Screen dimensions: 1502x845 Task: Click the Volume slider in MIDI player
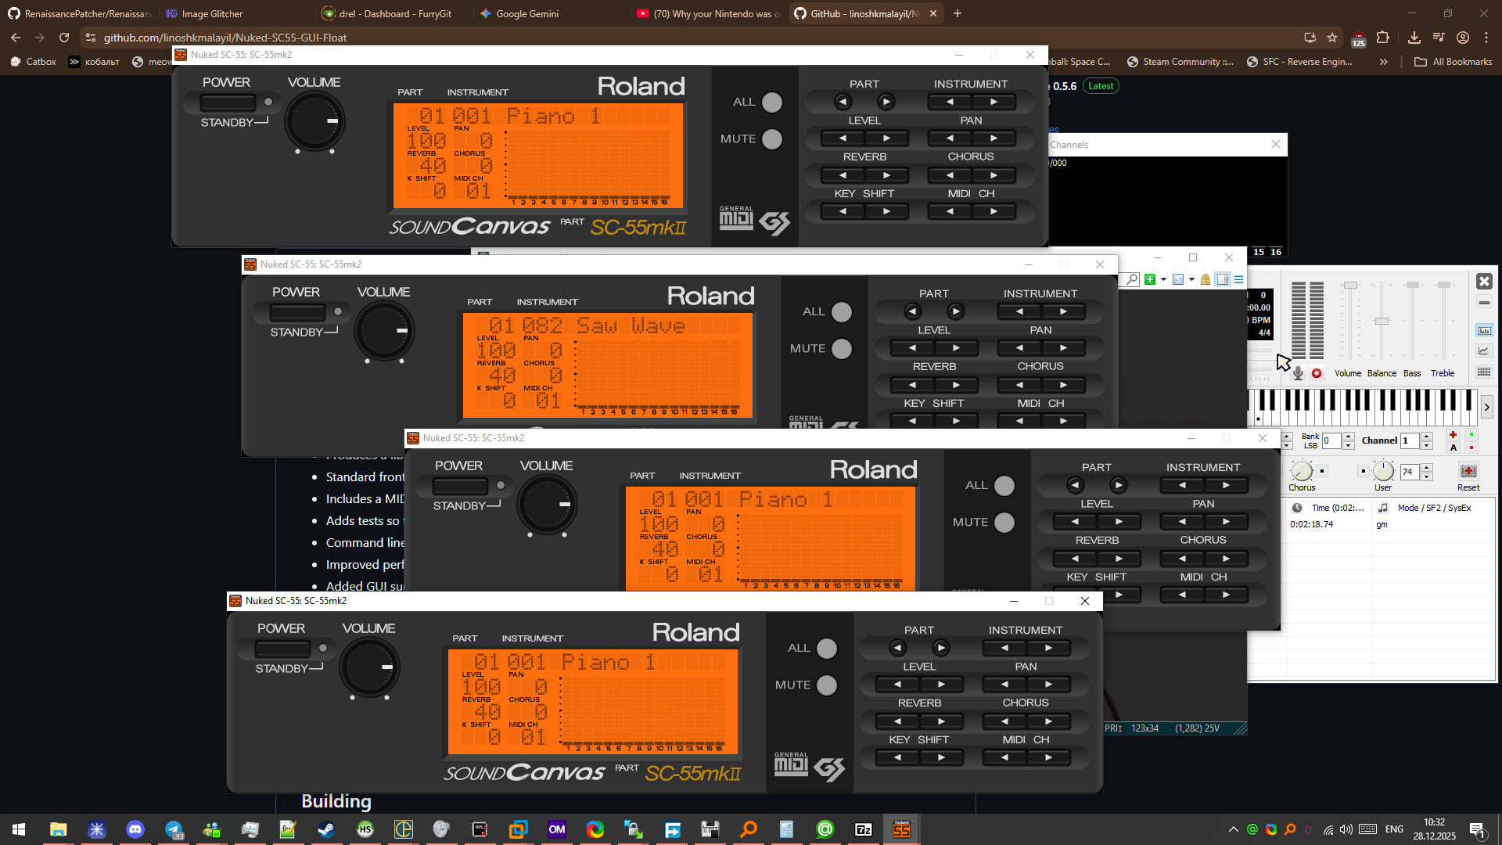1350,286
